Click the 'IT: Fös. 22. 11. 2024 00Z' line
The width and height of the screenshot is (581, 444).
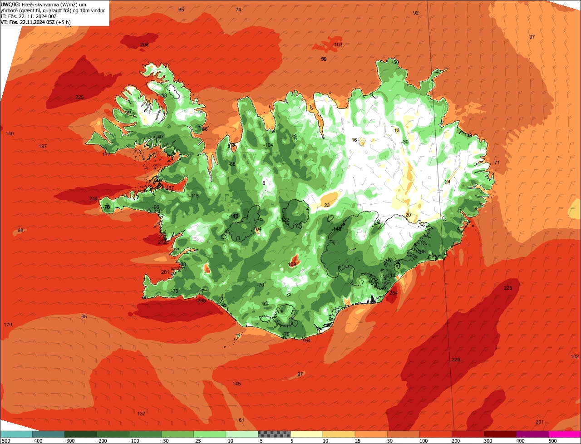29,16
